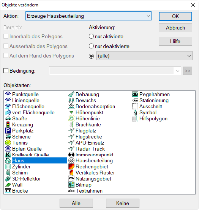Viewport: 199px width, 210px height.
Task: Choose the Nutzungsgebiet list entry
Action: [93, 179]
